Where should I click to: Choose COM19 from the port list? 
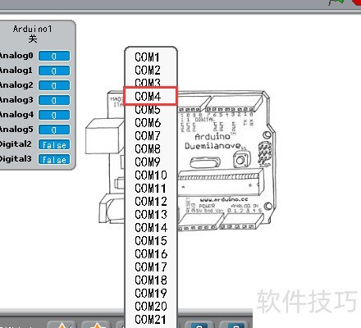pyautogui.click(x=151, y=294)
